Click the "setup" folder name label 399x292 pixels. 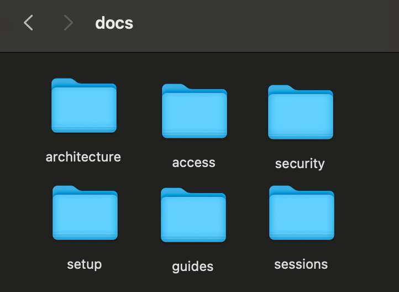(x=85, y=264)
